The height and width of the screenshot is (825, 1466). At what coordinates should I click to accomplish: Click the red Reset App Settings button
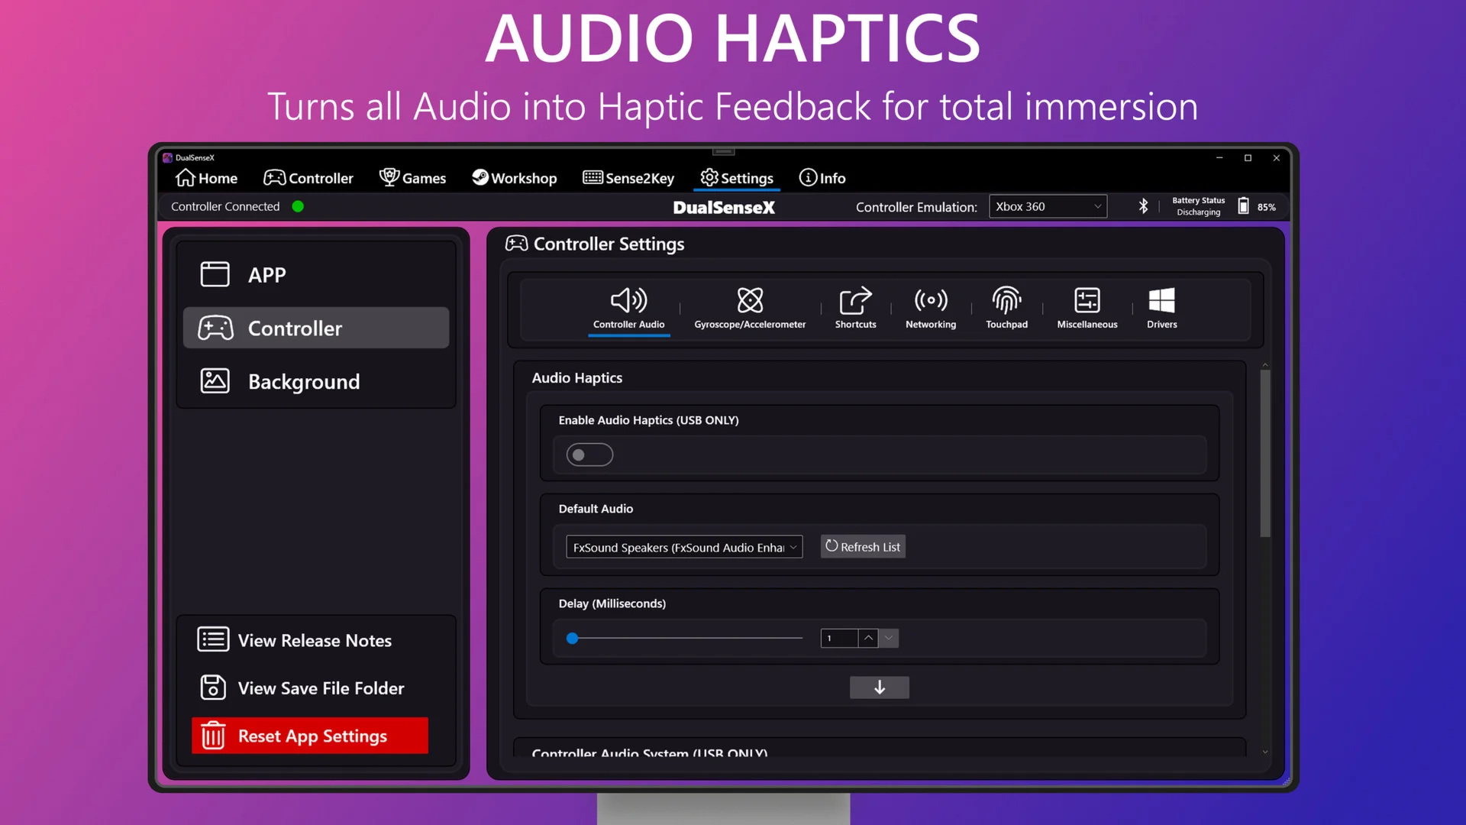309,736
